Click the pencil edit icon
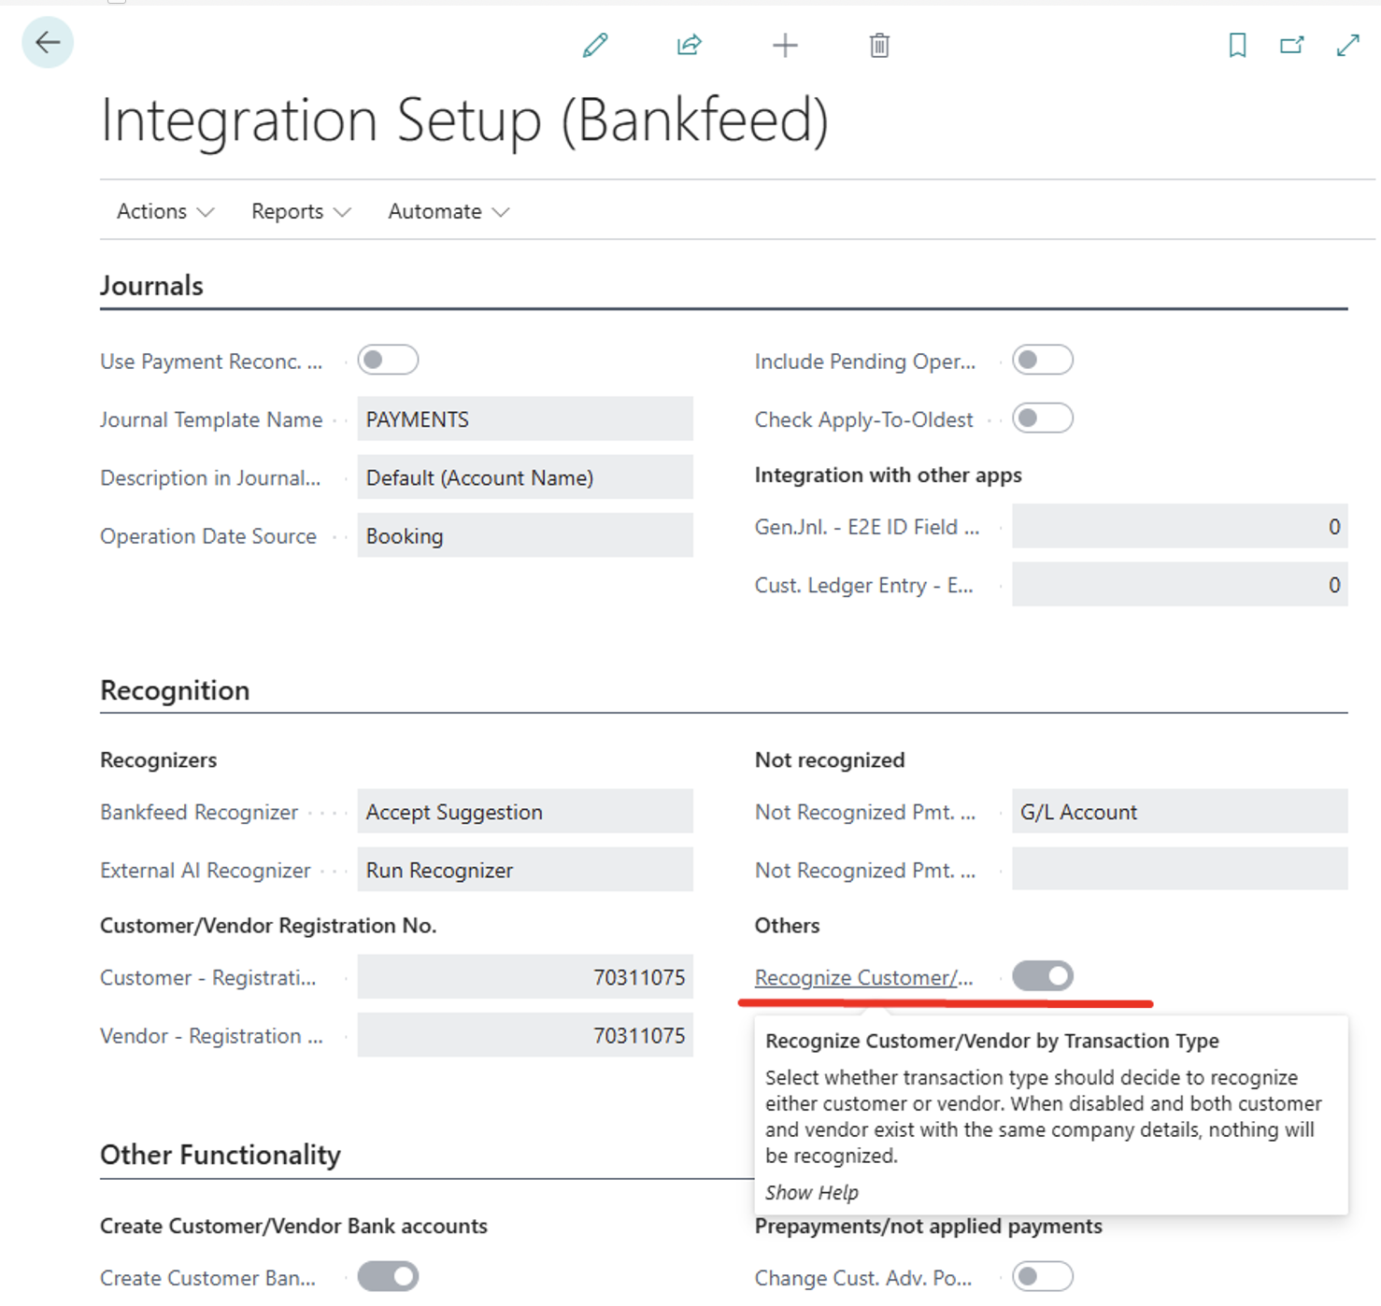This screenshot has height=1306, width=1381. coord(595,45)
